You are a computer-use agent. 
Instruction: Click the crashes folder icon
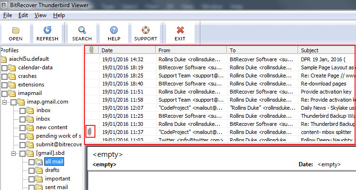click(12, 76)
